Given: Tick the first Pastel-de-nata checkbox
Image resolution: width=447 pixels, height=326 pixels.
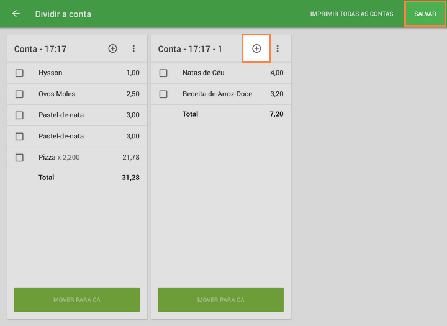Looking at the screenshot, I should pos(19,115).
